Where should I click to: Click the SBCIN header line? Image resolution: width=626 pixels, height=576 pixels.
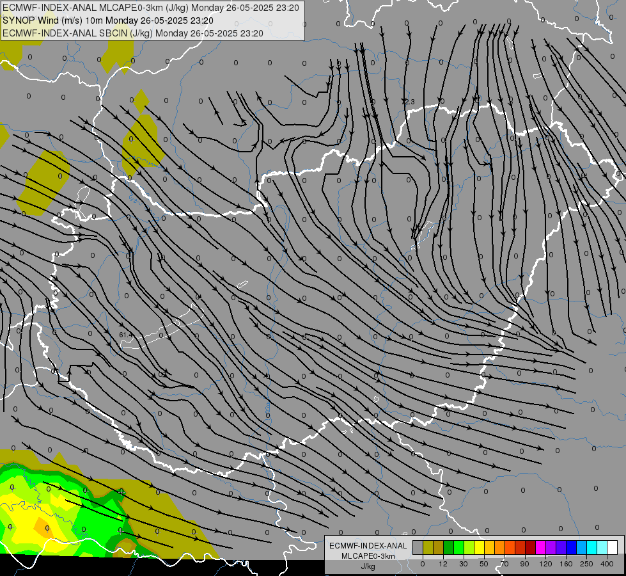pos(133,33)
